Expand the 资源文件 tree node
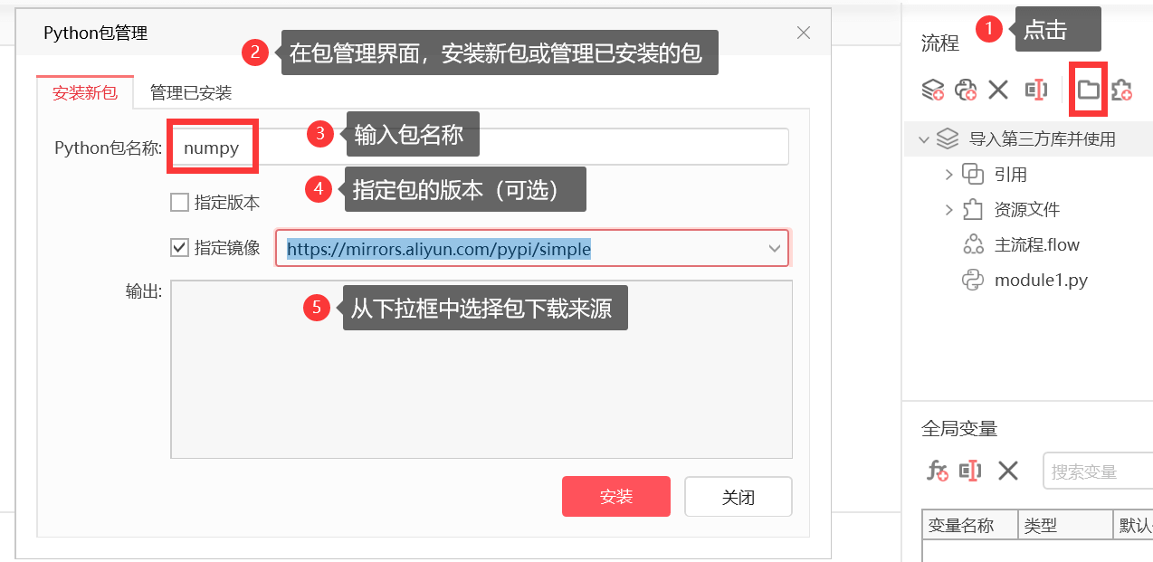1153x562 pixels. click(x=948, y=210)
